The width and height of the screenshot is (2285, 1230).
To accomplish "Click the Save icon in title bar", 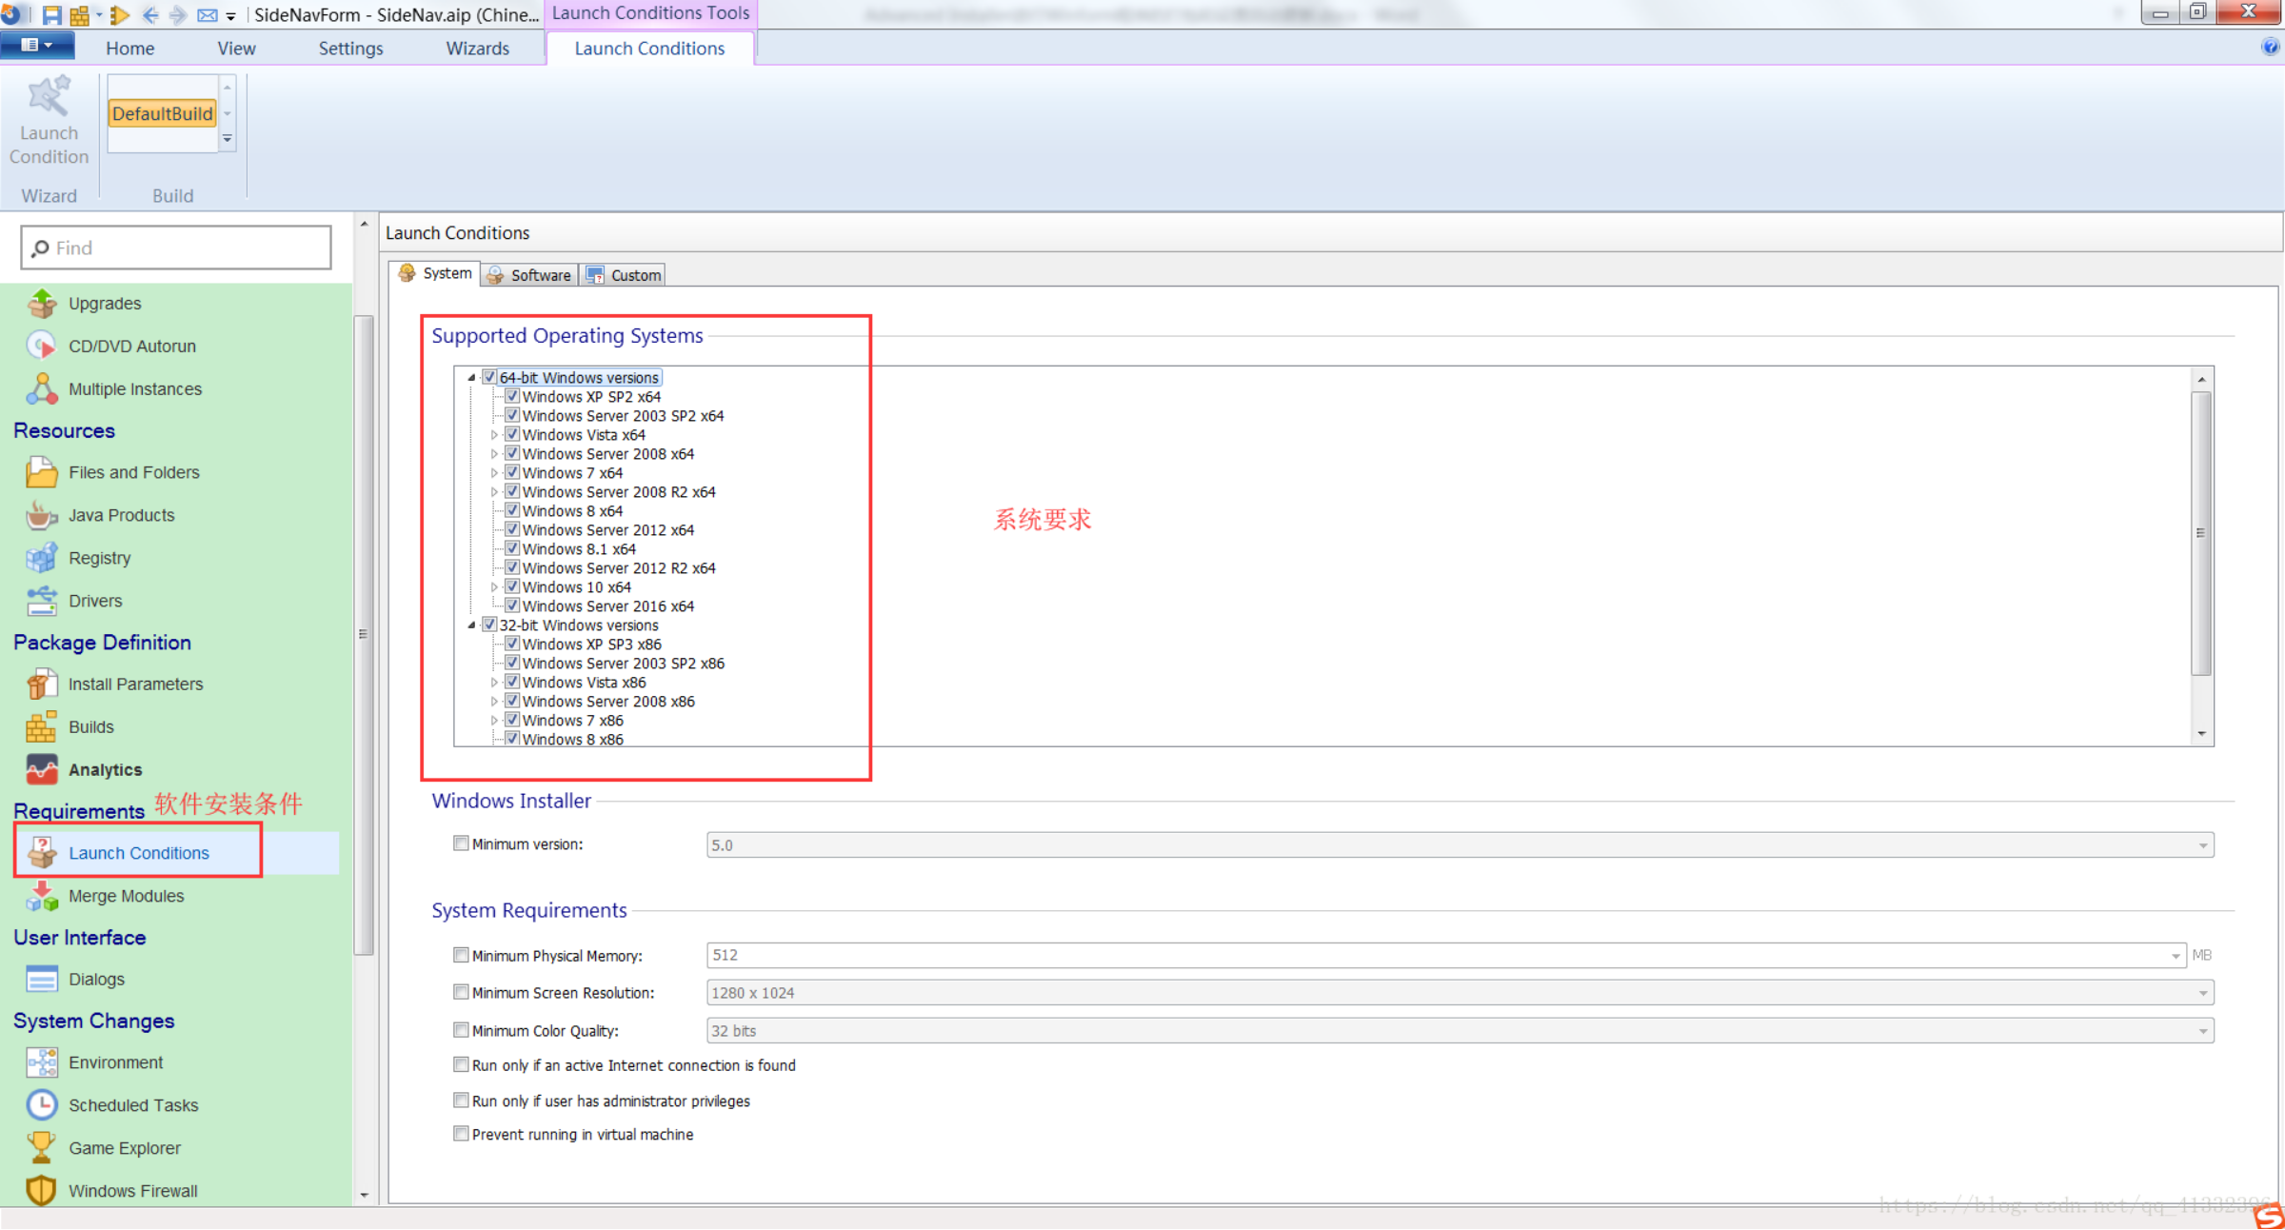I will coord(51,14).
